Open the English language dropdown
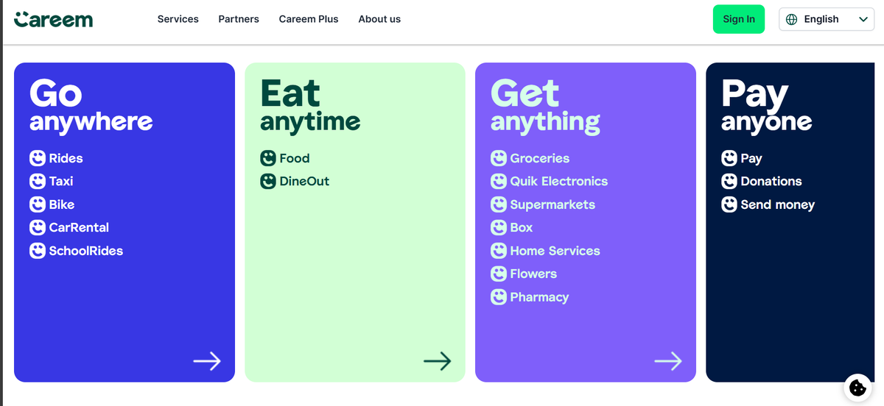Image resolution: width=884 pixels, height=406 pixels. (827, 19)
